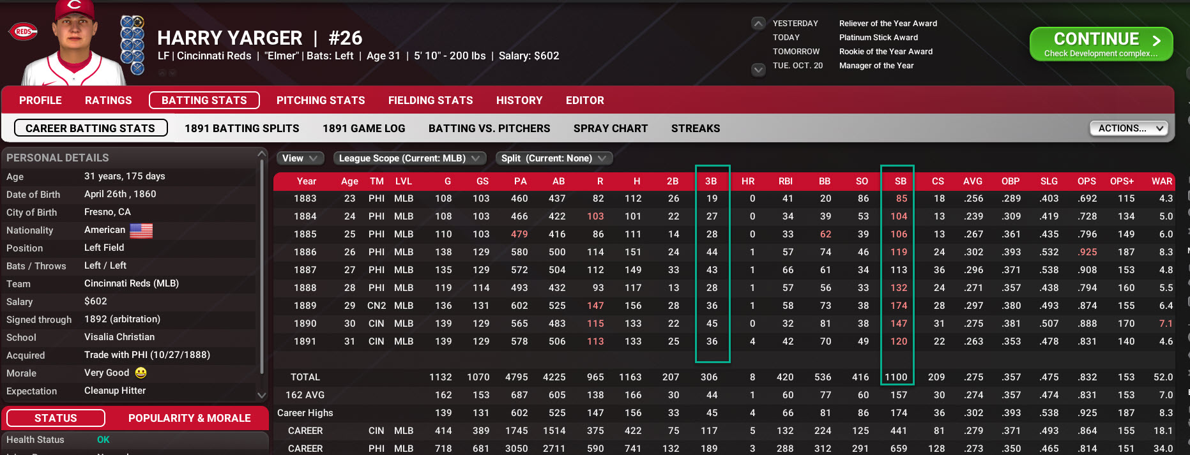Switch to Popularity & Morale panel
This screenshot has height=455, width=1190.
[x=189, y=418]
